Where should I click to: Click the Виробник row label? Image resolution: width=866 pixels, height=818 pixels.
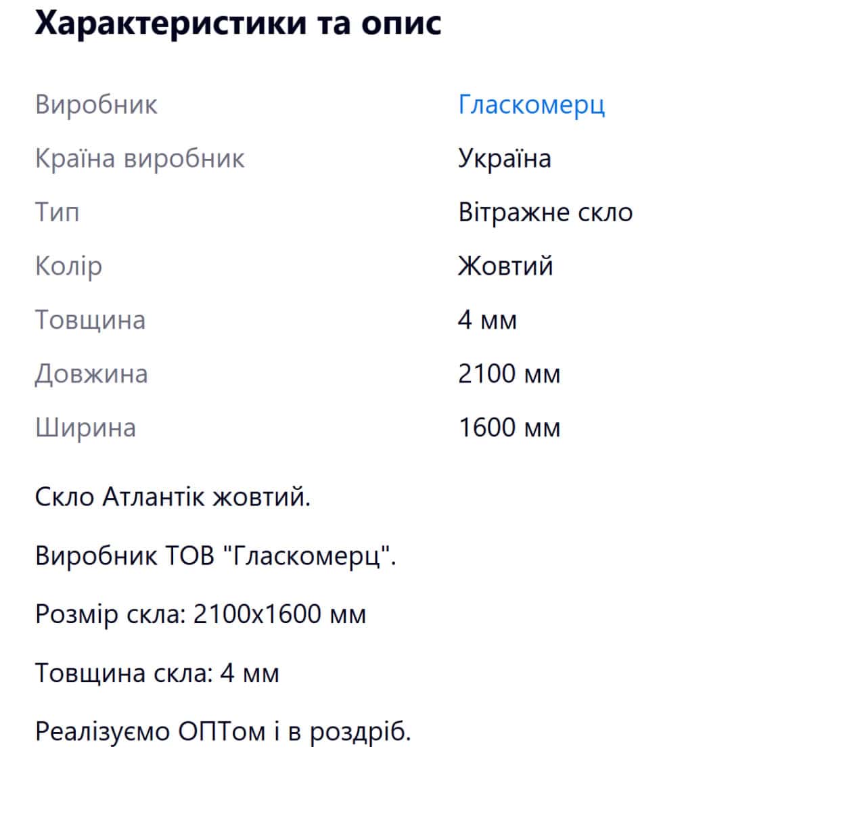pyautogui.click(x=96, y=105)
